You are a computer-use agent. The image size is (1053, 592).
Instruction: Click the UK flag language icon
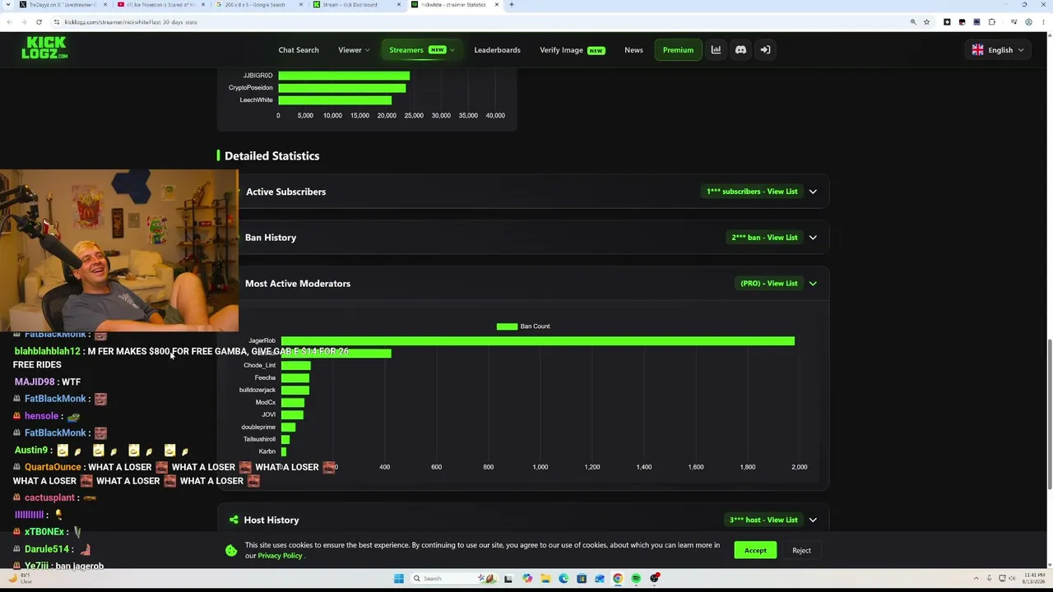(977, 50)
